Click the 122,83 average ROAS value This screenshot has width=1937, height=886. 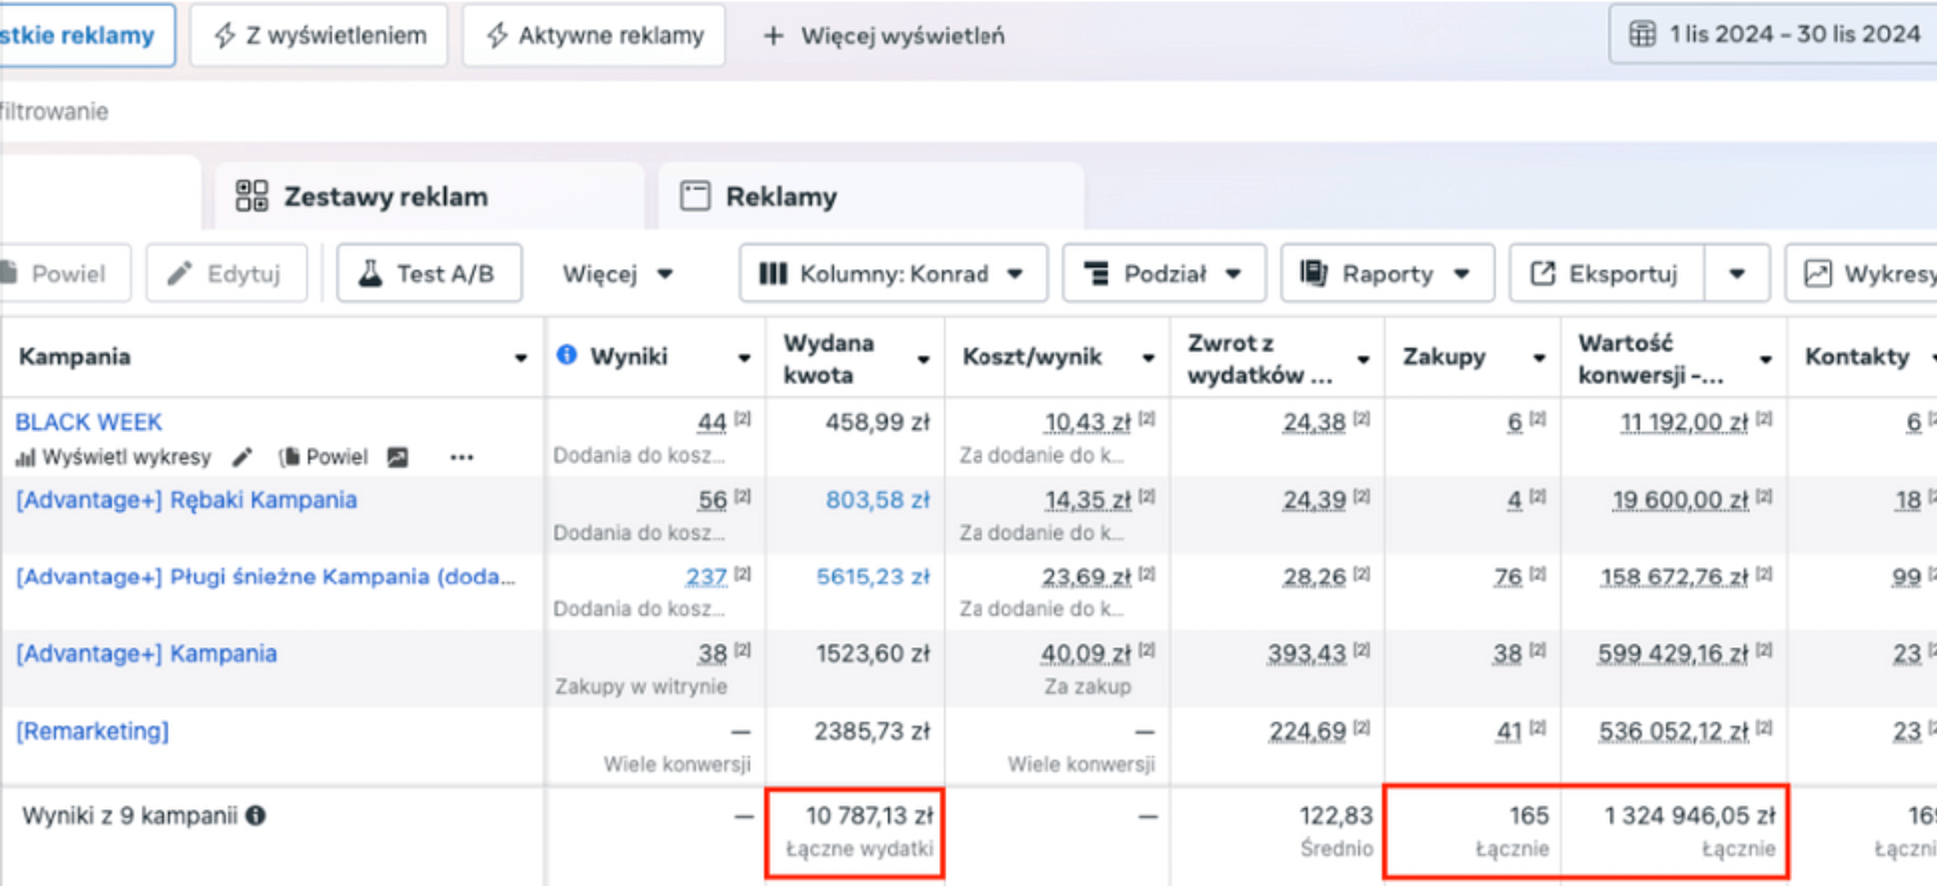(x=1336, y=815)
